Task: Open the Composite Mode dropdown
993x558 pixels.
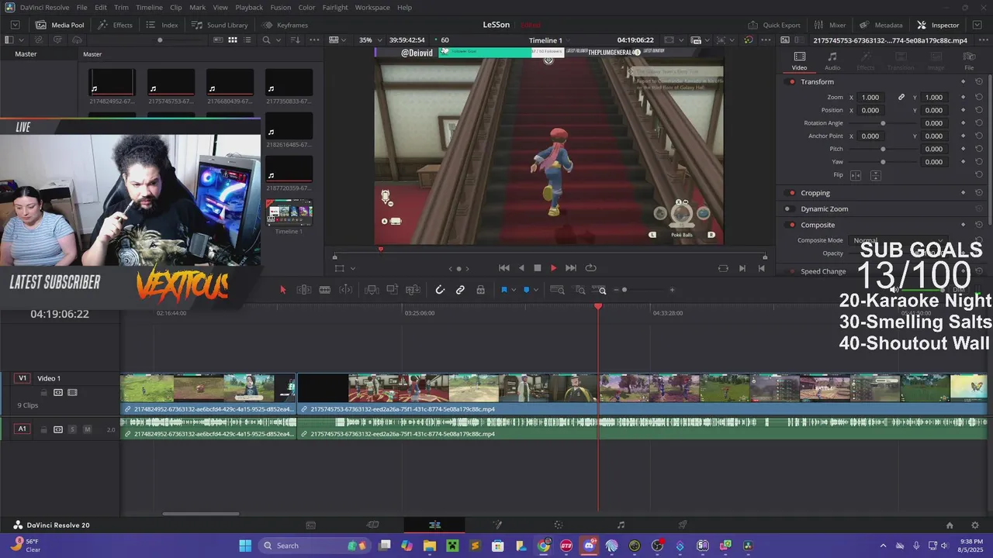Action: (898, 240)
